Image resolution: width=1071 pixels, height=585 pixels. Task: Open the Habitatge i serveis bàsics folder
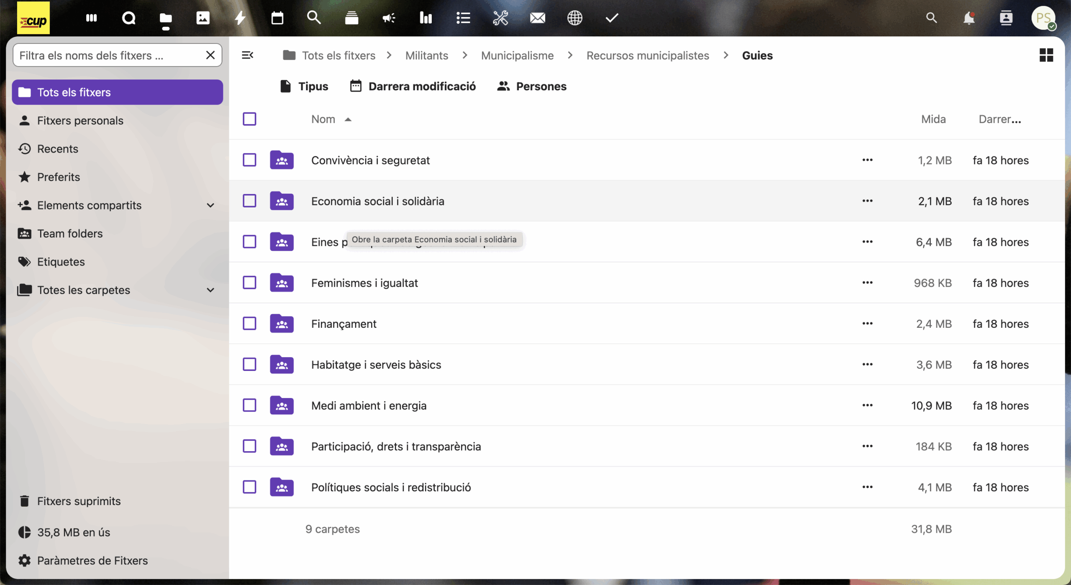point(376,365)
